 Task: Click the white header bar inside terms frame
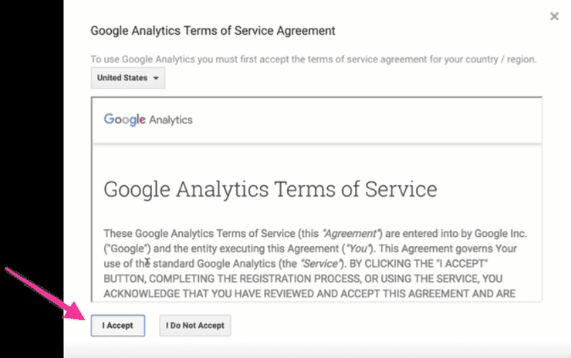tap(317, 120)
